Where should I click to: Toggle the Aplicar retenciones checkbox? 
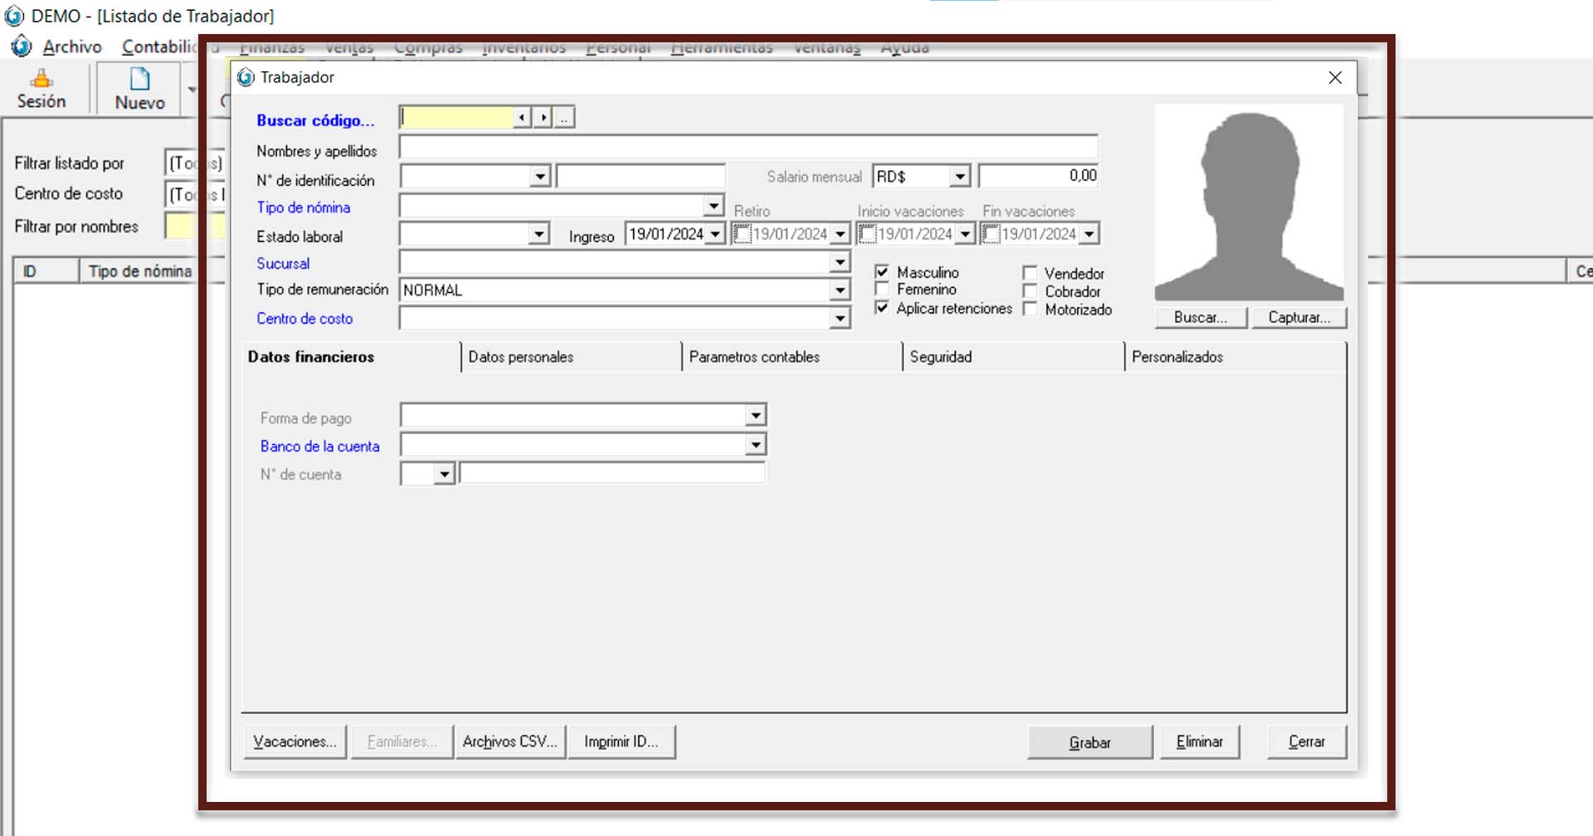click(x=882, y=308)
